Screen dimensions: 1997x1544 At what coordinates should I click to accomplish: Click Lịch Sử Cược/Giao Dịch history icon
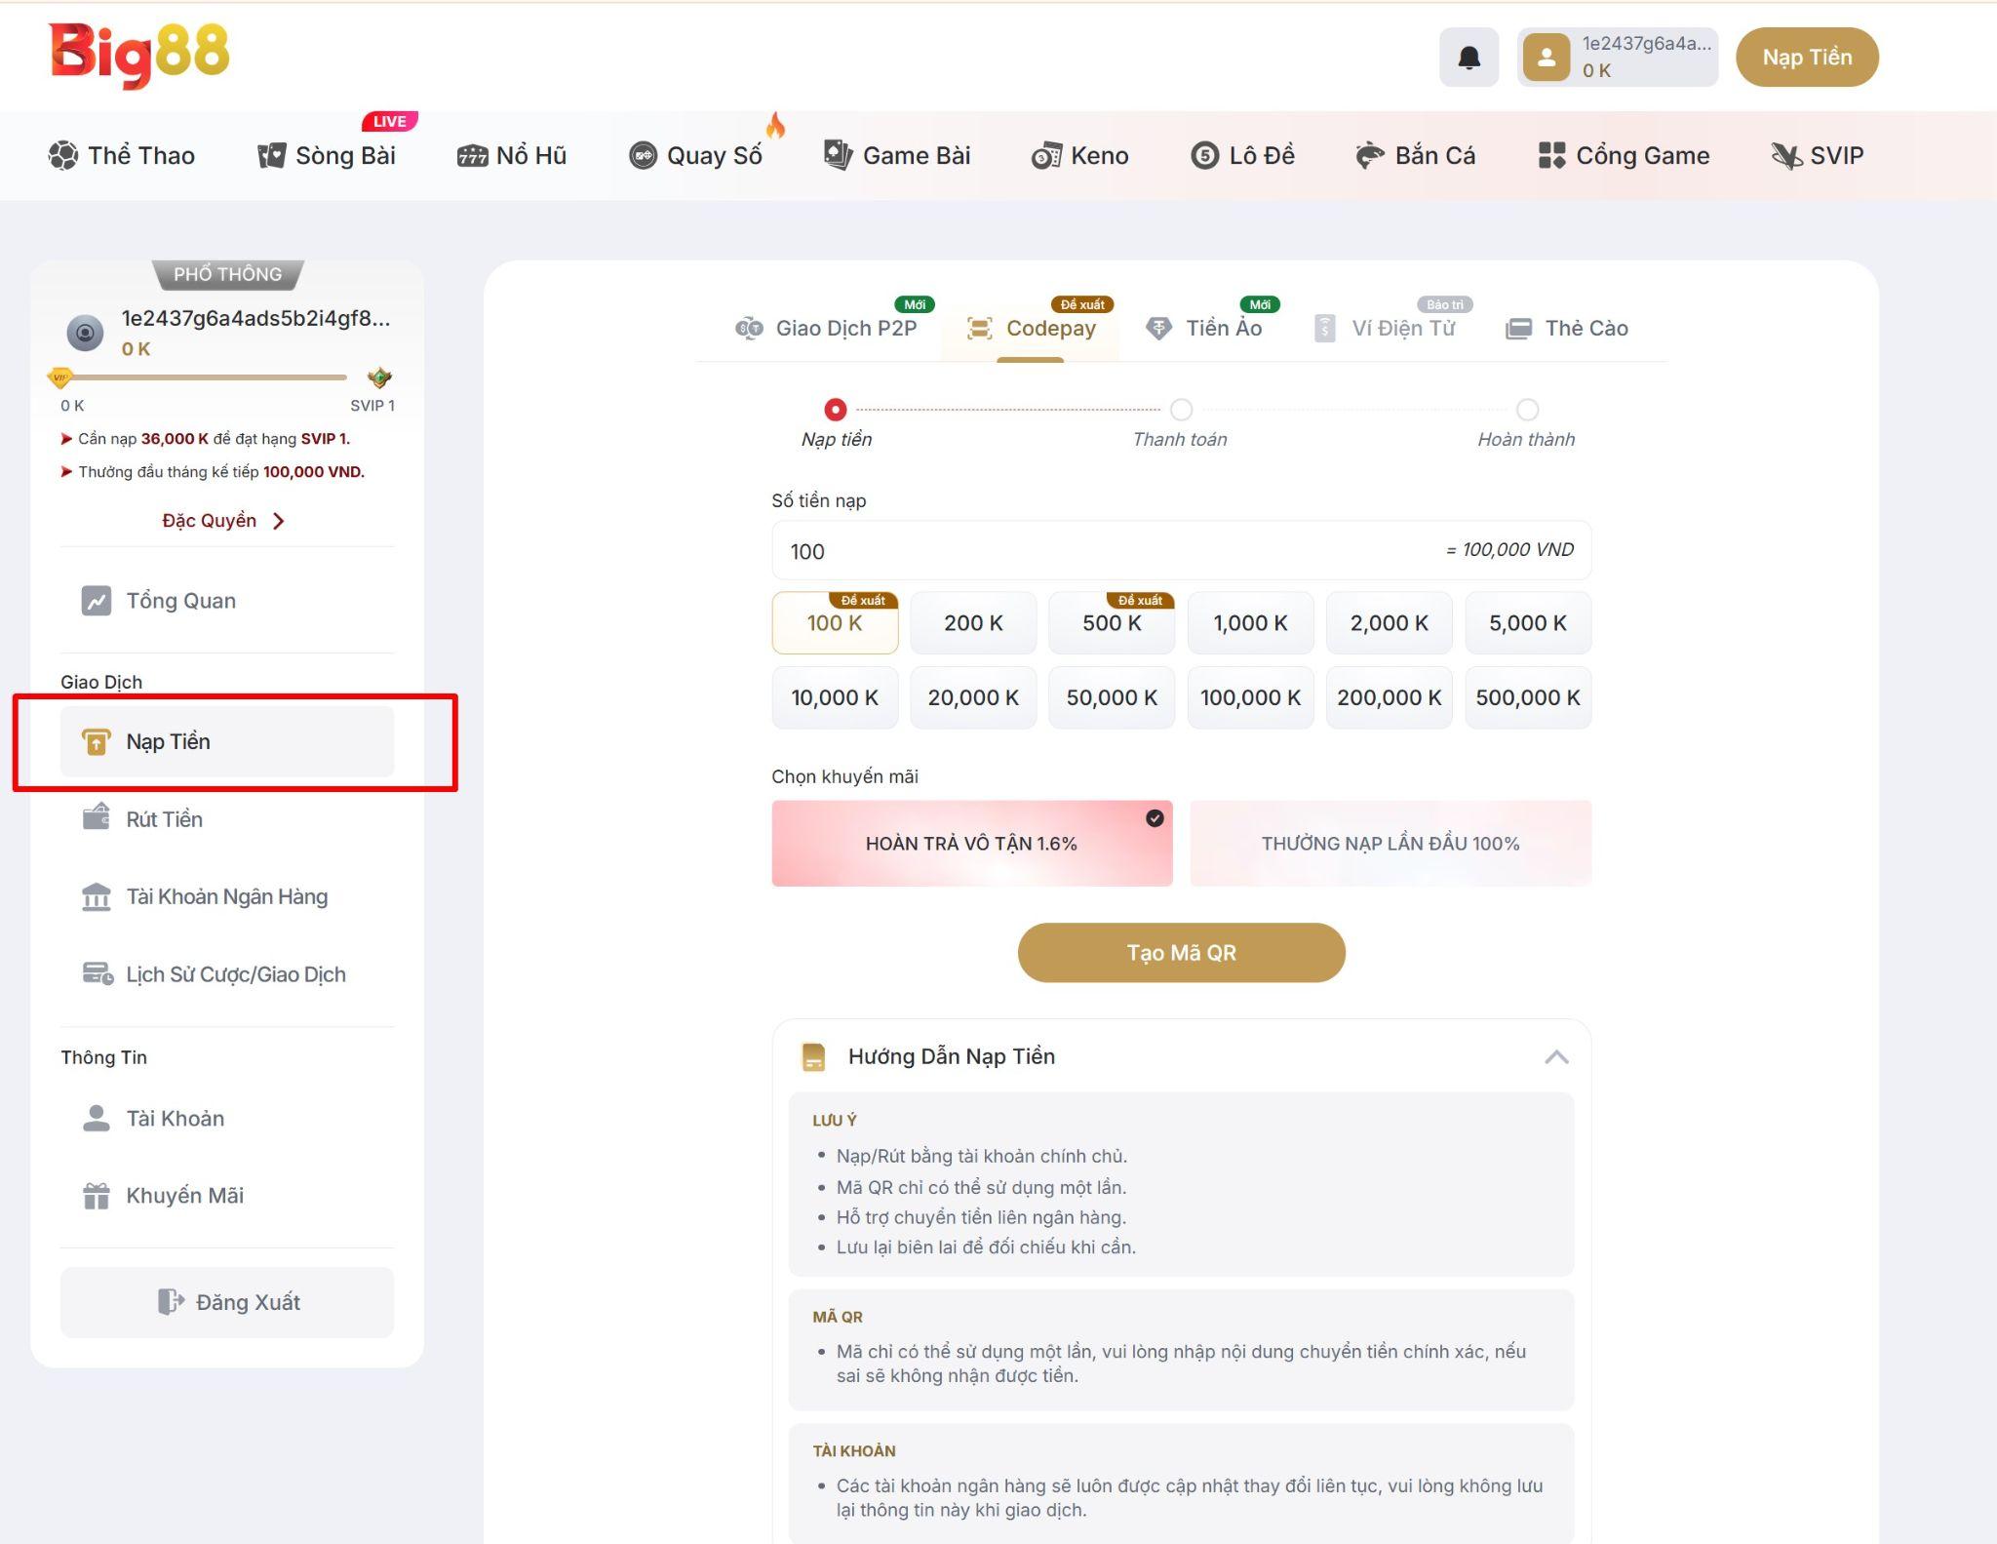click(x=97, y=973)
